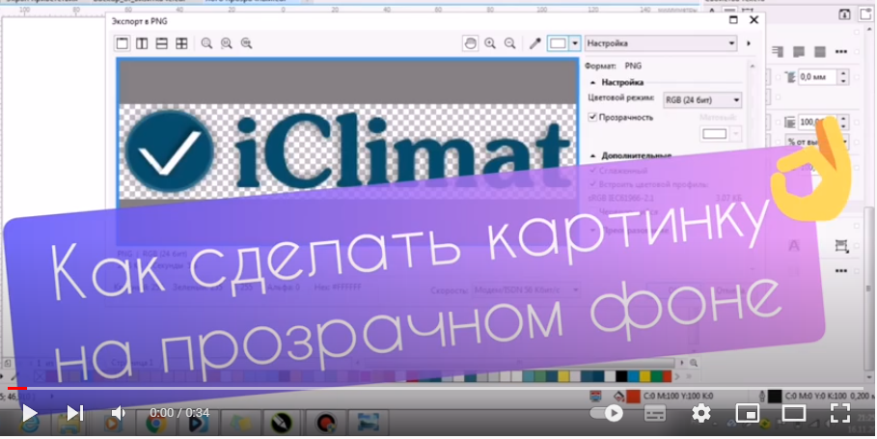Play the video
877x439 pixels.
[x=29, y=413]
